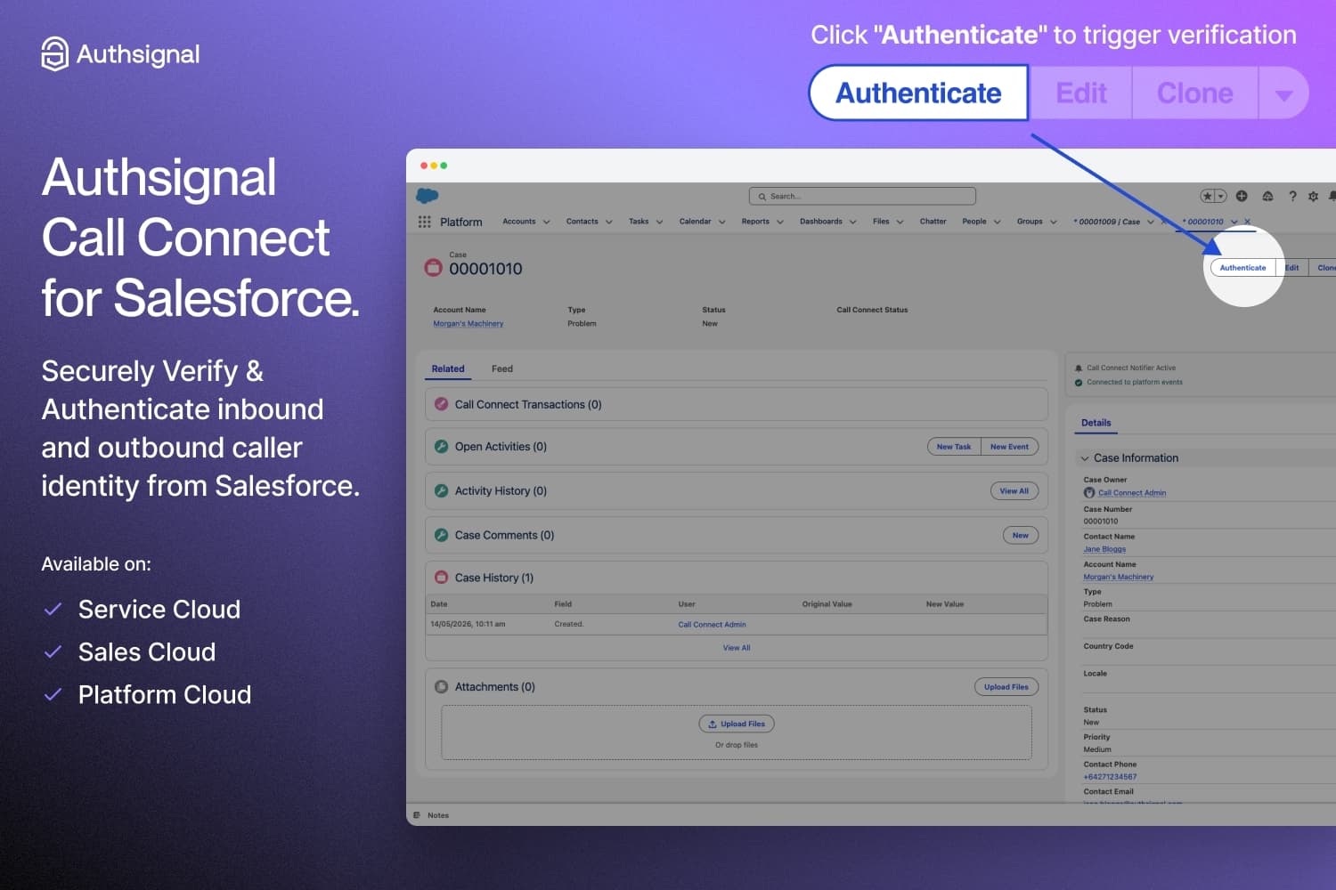Click View All in Activity History
The height and width of the screenshot is (890, 1336).
point(1014,490)
